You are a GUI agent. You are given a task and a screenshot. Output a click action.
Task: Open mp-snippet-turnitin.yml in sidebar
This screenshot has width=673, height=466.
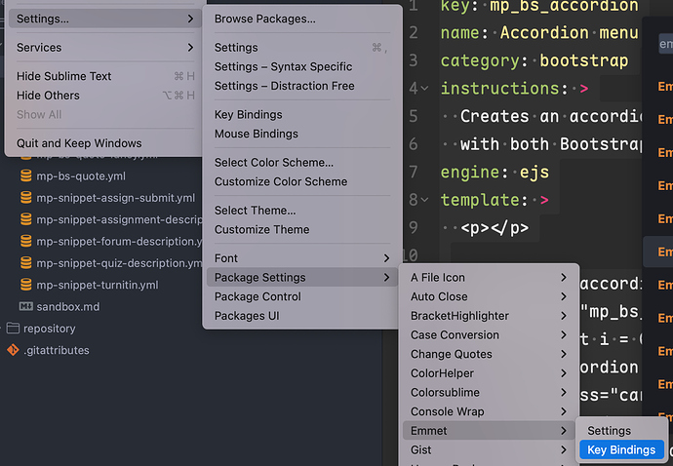coord(98,285)
